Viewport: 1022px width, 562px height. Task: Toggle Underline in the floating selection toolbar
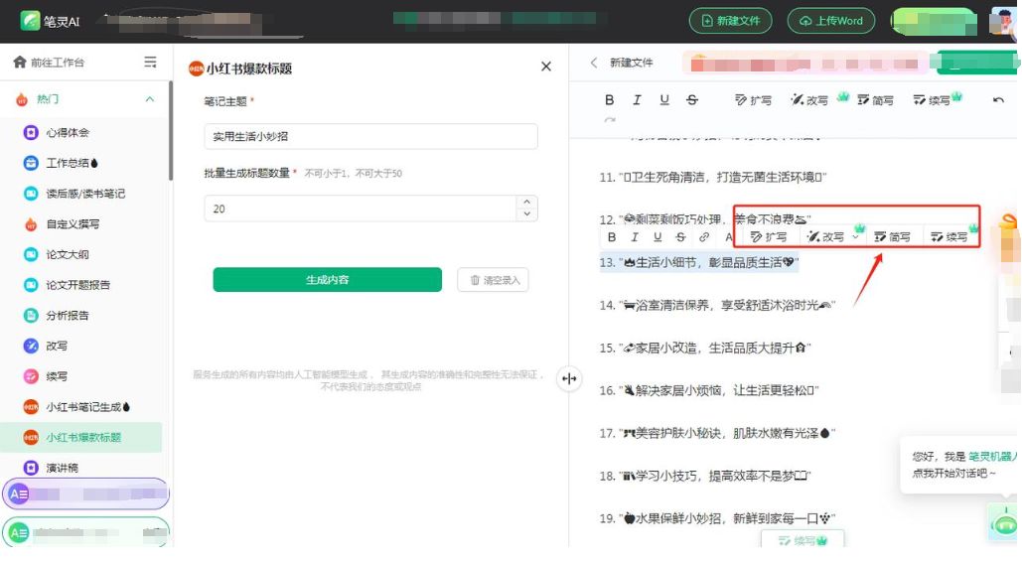(657, 237)
